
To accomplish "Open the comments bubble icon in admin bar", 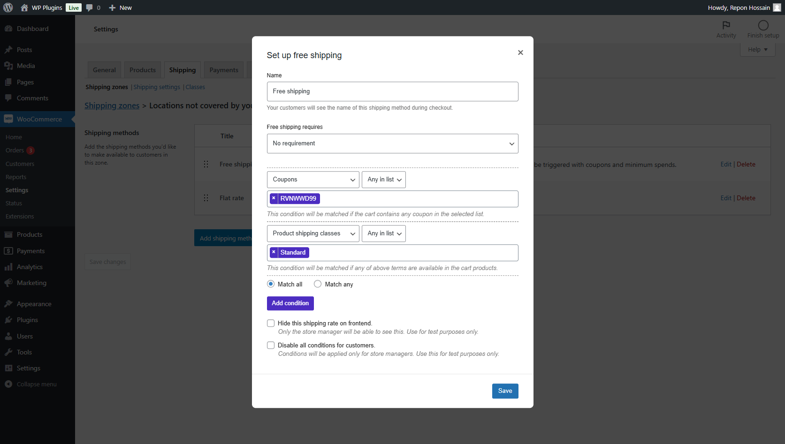I will (x=90, y=8).
